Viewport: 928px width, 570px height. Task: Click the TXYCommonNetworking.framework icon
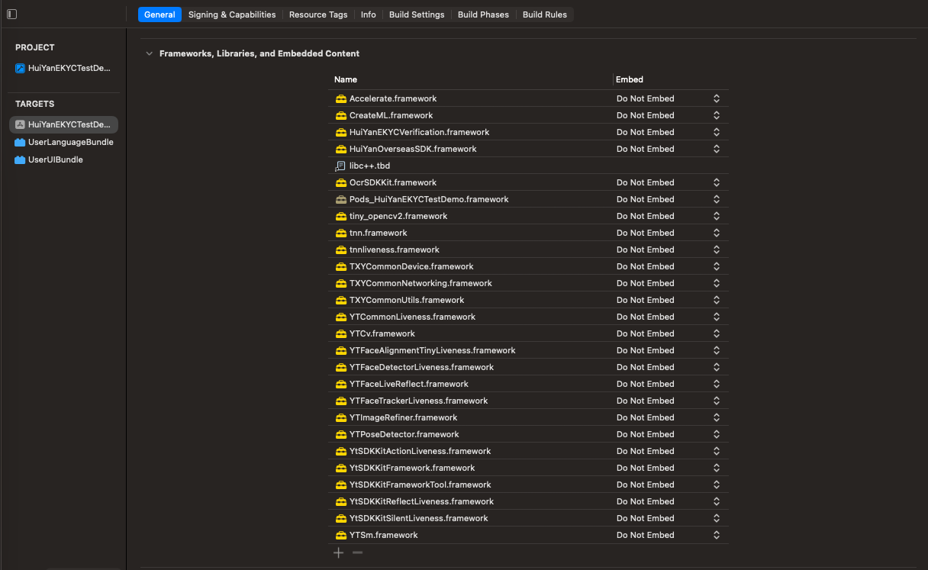(341, 283)
